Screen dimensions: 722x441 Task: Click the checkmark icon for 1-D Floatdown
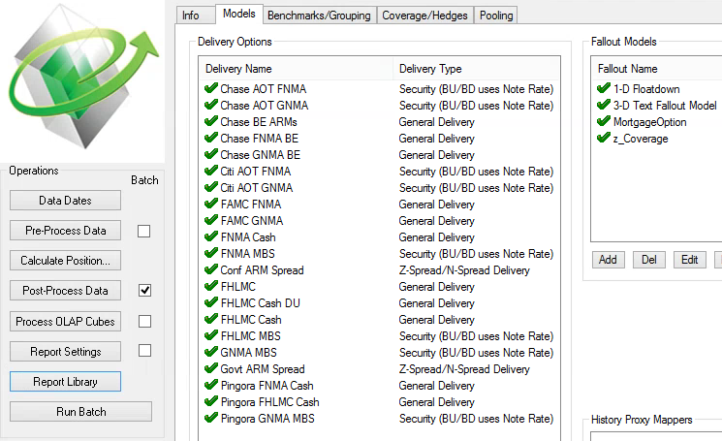pyautogui.click(x=604, y=88)
